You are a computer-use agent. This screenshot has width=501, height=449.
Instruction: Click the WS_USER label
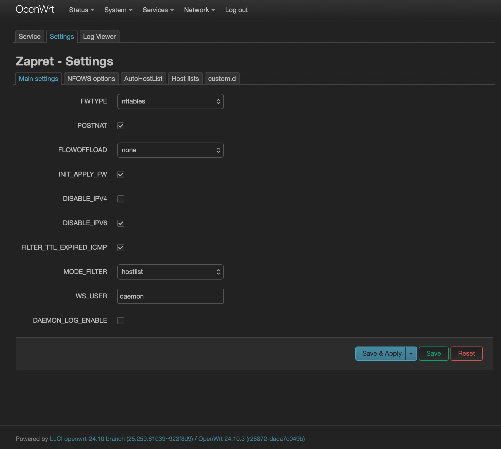[x=91, y=296]
